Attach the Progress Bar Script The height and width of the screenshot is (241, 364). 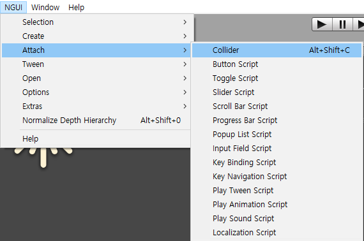pyautogui.click(x=277, y=120)
